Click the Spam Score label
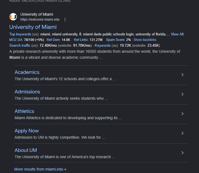 116,40
